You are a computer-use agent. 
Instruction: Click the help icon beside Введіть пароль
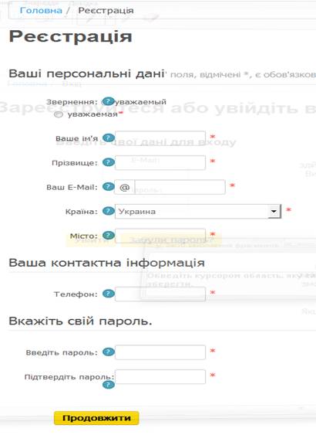click(x=108, y=352)
